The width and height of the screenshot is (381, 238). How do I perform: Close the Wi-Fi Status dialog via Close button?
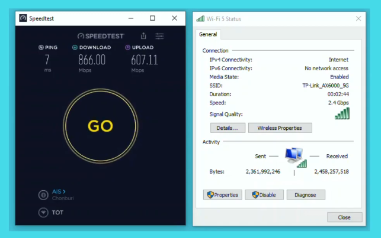click(344, 217)
